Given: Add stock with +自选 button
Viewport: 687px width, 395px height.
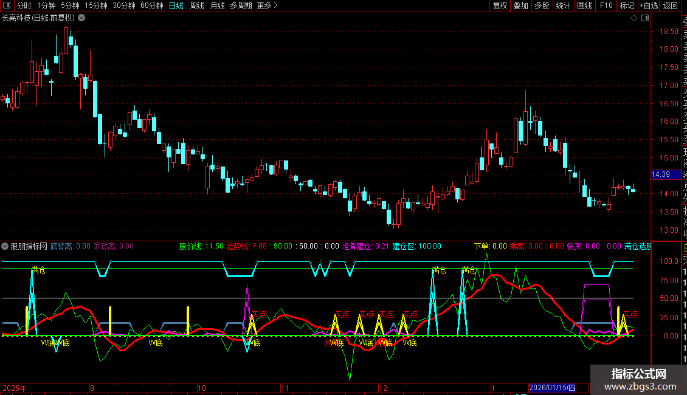Looking at the screenshot, I should pyautogui.click(x=649, y=5).
